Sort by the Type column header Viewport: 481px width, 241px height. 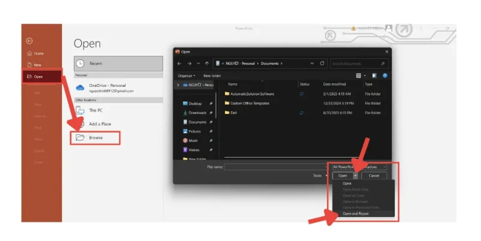tap(369, 84)
